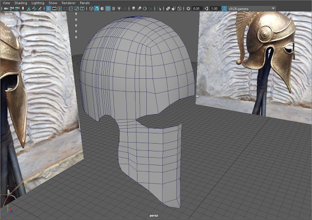
Task: Open the Camera Attributes icon
Action: (x=18, y=9)
